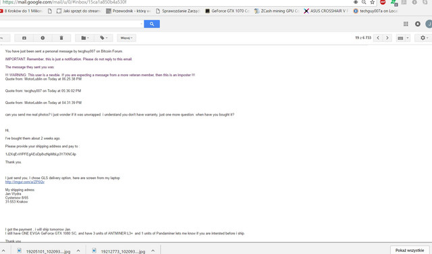Open the browser zoom magnifier icon
The height and width of the screenshot is (254, 432).
click(x=364, y=2)
